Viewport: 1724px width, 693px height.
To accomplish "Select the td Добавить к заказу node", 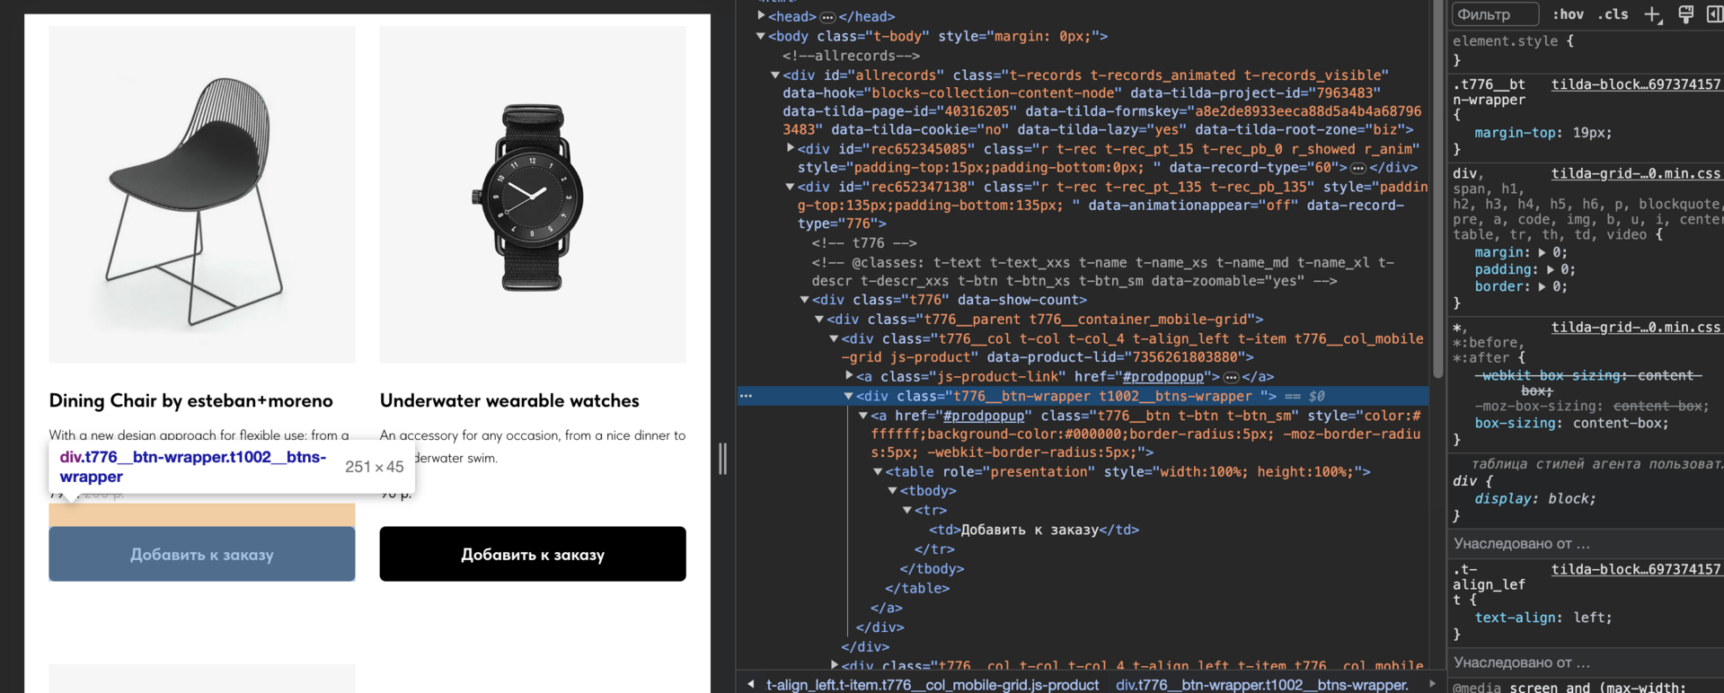I will click(x=1034, y=530).
